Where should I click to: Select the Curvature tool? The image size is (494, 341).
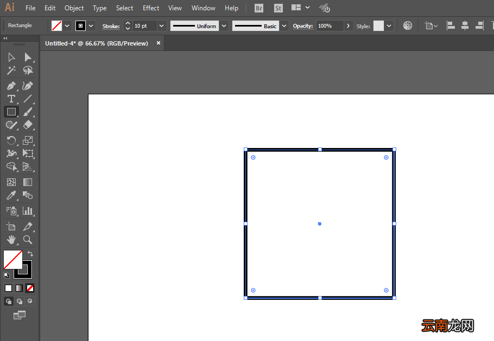(x=28, y=86)
